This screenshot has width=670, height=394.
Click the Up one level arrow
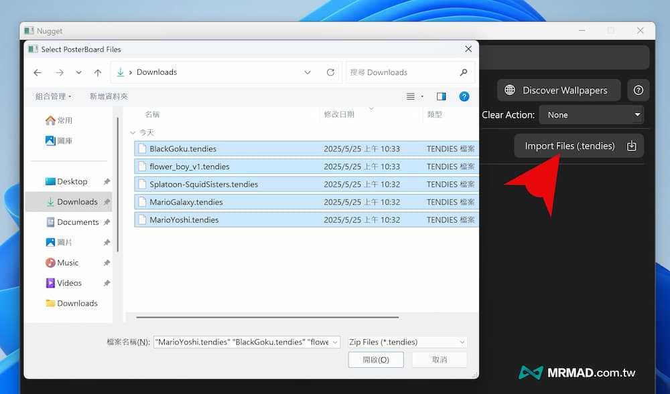[98, 72]
